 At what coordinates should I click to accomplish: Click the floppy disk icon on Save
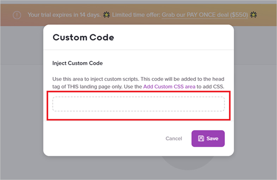point(201,139)
